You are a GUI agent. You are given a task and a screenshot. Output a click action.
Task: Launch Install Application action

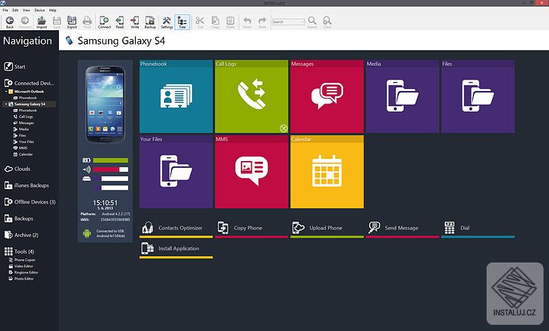point(176,249)
